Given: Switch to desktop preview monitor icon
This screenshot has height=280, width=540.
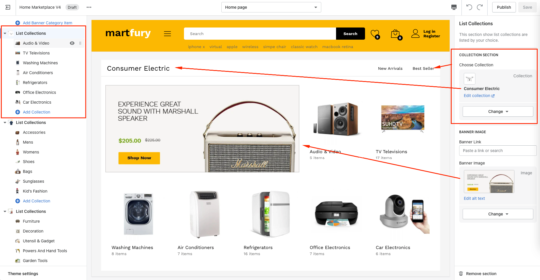Looking at the screenshot, I should coord(454,7).
